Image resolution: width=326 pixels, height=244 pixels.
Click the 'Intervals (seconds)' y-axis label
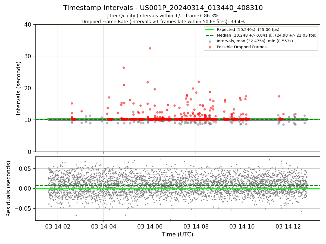click(18, 88)
